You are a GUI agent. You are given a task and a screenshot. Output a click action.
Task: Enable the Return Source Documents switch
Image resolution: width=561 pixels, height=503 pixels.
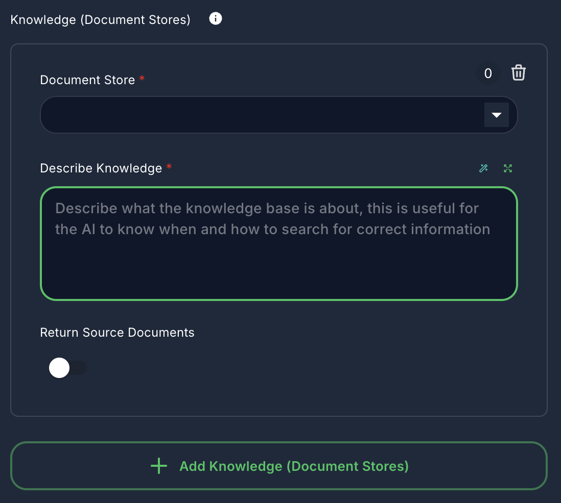click(x=68, y=367)
